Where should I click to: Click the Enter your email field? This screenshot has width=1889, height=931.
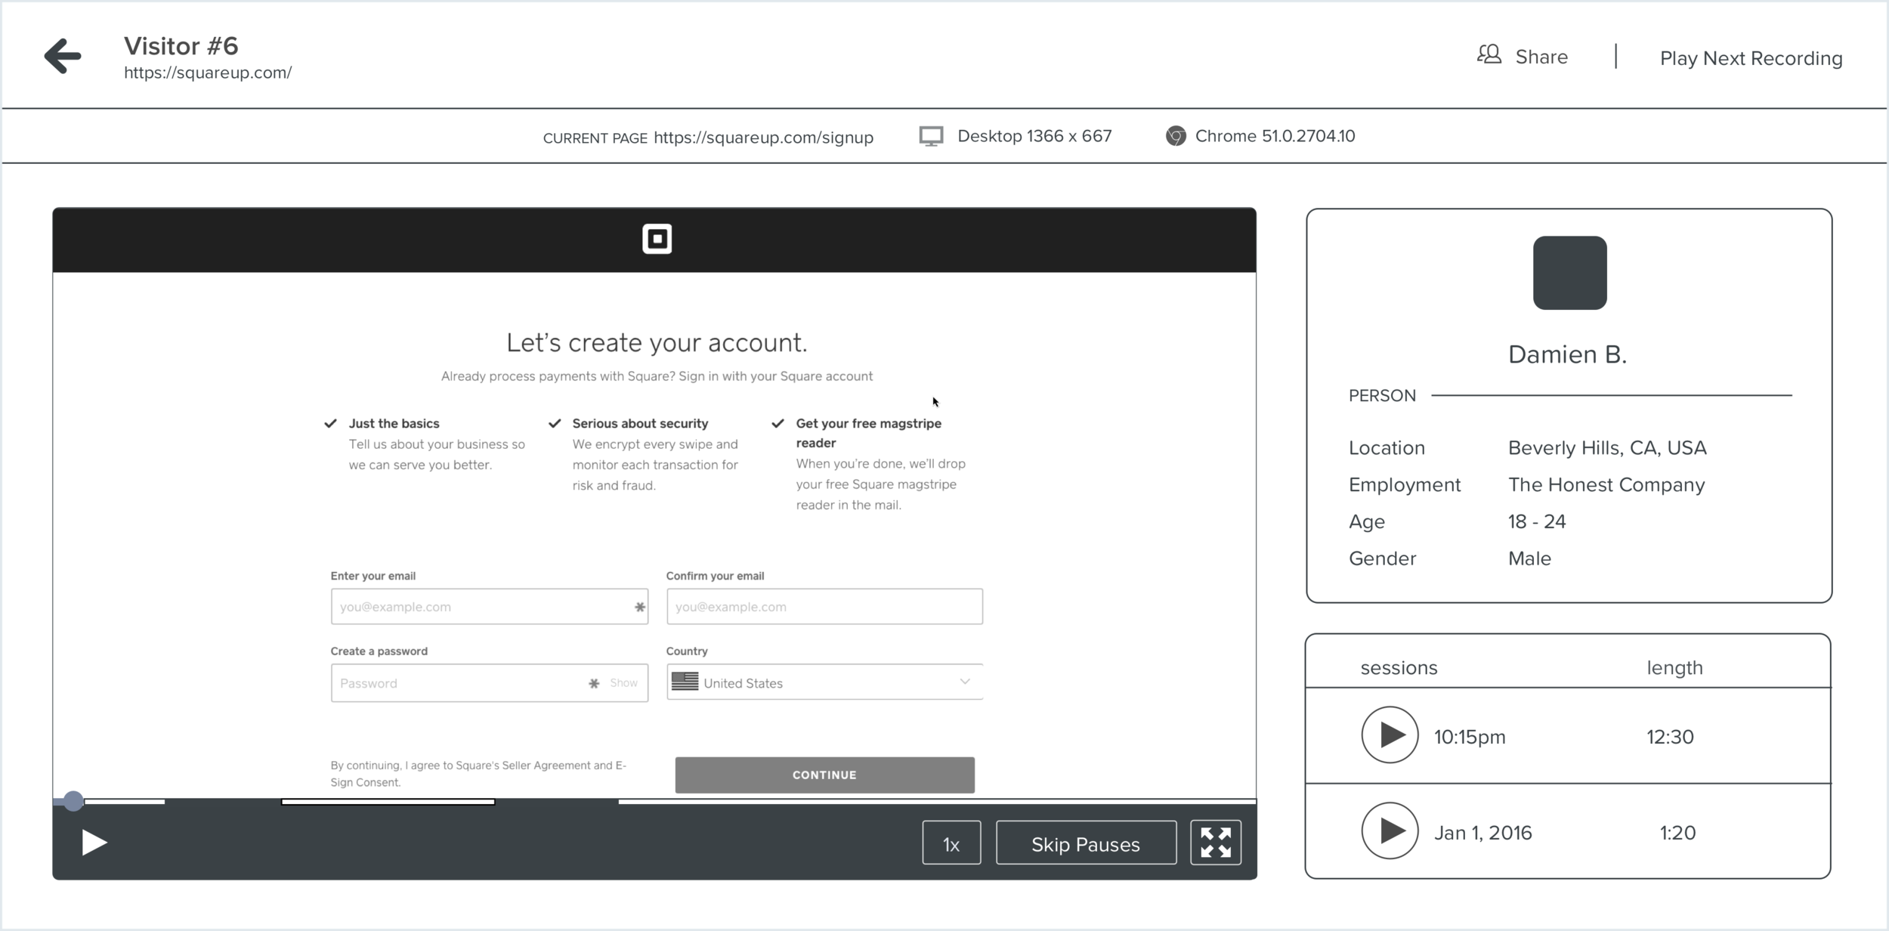pyautogui.click(x=489, y=607)
